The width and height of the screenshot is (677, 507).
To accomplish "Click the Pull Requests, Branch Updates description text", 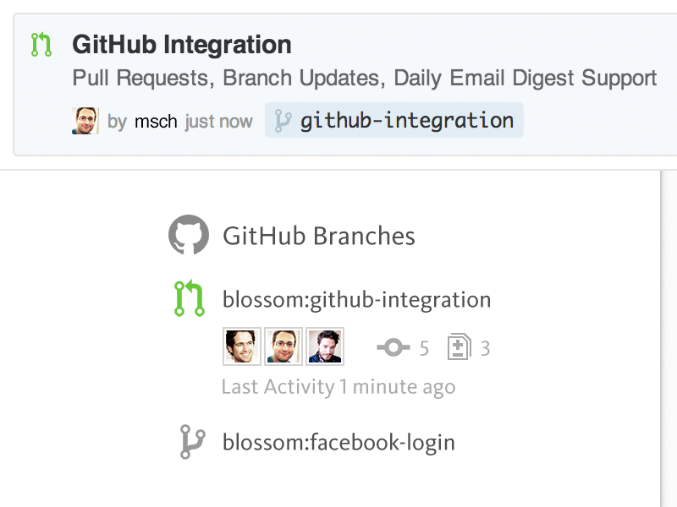I will tap(365, 79).
